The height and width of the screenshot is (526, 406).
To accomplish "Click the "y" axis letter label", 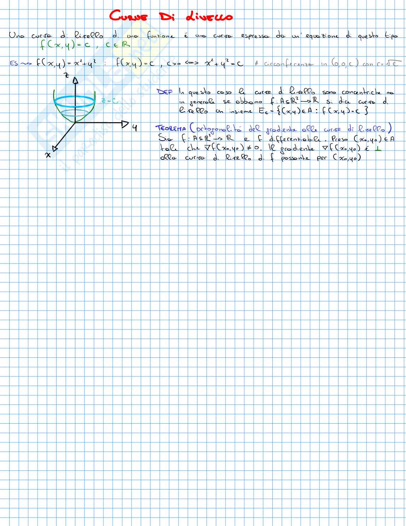I will (135, 128).
